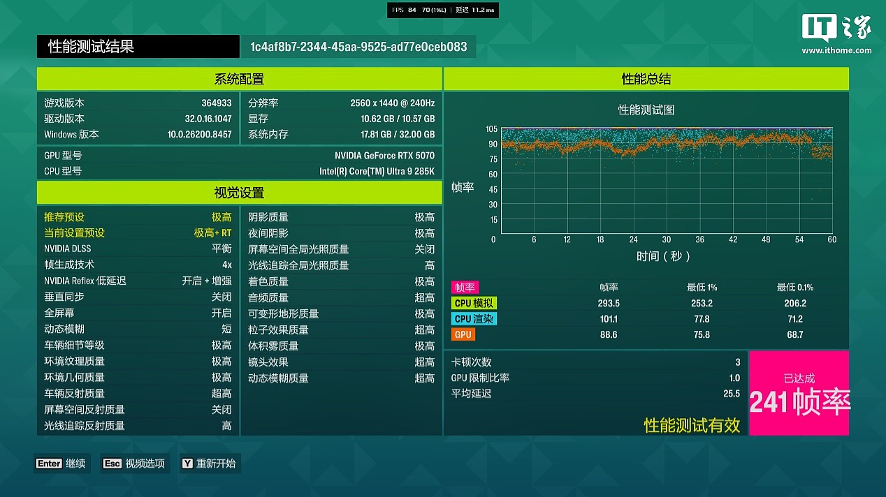Select the 动态模糊质量 row
This screenshot has width=886, height=497.
click(x=341, y=378)
